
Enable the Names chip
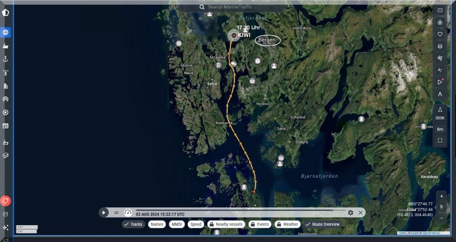pyautogui.click(x=157, y=224)
